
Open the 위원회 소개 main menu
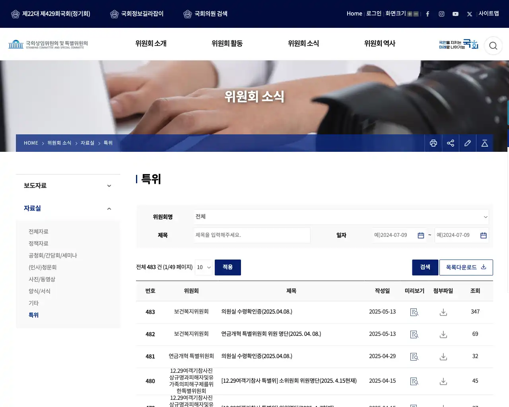click(151, 43)
